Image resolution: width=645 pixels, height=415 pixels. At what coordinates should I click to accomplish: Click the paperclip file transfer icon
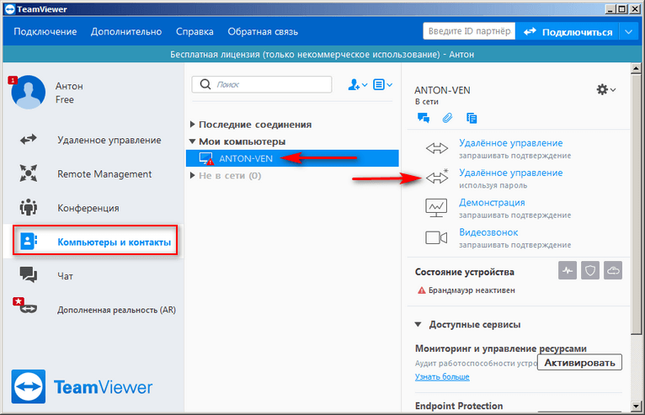point(447,119)
